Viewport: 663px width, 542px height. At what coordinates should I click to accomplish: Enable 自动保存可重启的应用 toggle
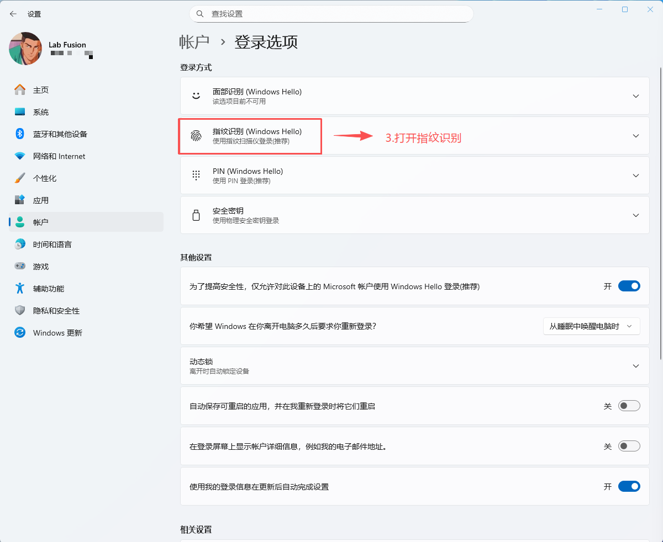tap(629, 406)
